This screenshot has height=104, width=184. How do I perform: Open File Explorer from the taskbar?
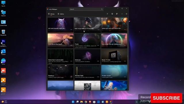pos(82,102)
